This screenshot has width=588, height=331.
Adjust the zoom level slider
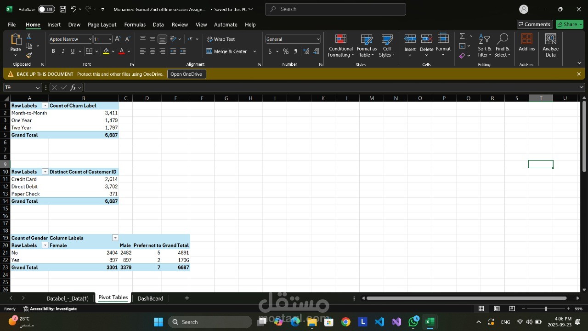coord(546,309)
